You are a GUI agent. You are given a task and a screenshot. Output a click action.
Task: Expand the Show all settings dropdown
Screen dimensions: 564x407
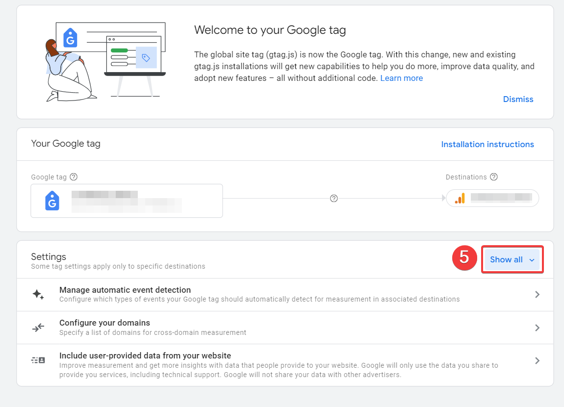point(512,259)
